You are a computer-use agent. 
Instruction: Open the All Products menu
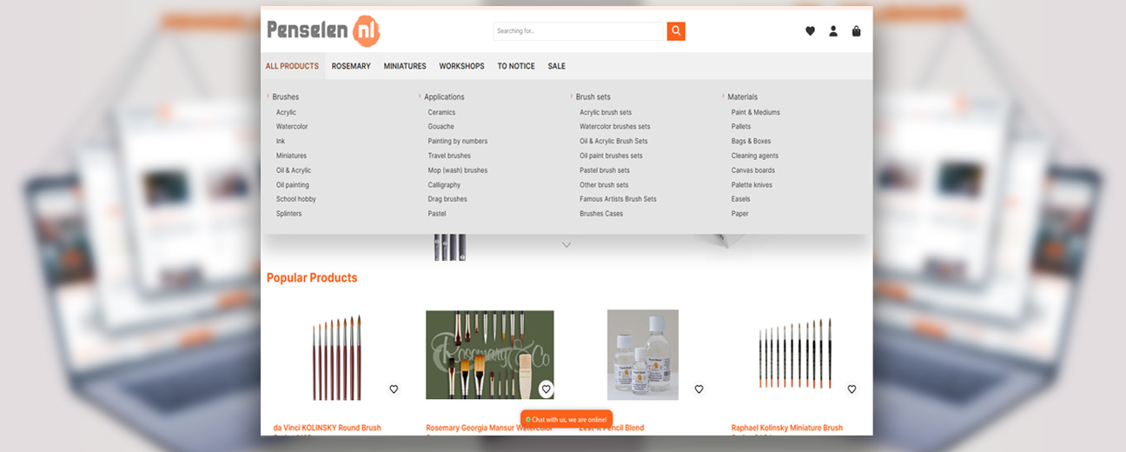coord(292,66)
